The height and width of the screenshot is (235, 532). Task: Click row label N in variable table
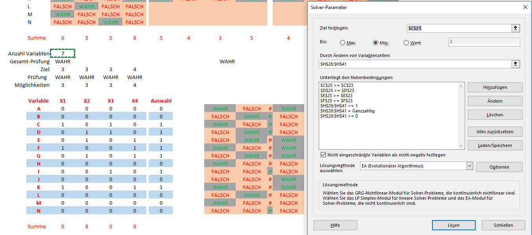click(39, 211)
